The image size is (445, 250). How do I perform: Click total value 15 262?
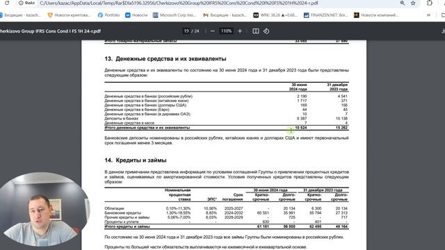tap(341, 128)
